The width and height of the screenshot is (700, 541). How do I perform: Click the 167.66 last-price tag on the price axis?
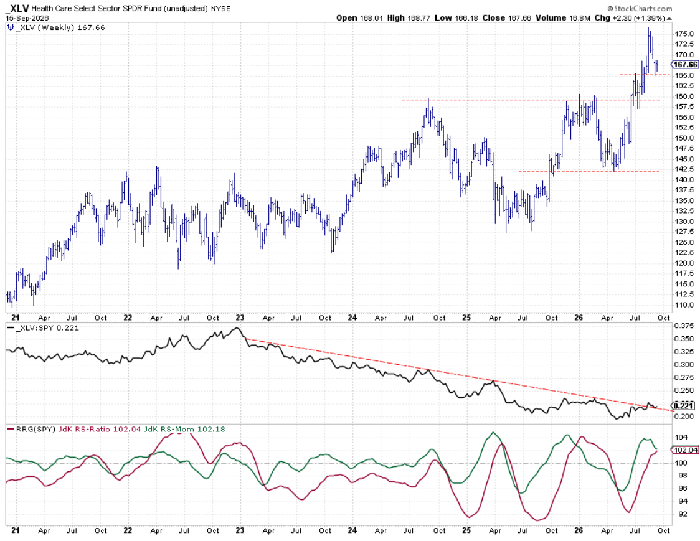pyautogui.click(x=685, y=65)
